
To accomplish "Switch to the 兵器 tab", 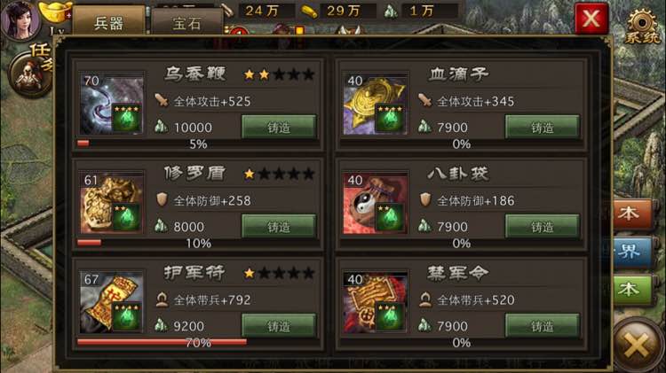I will (108, 22).
